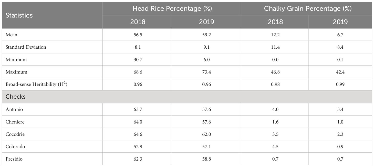Select the 0.99 heritability value cell

tap(340, 84)
